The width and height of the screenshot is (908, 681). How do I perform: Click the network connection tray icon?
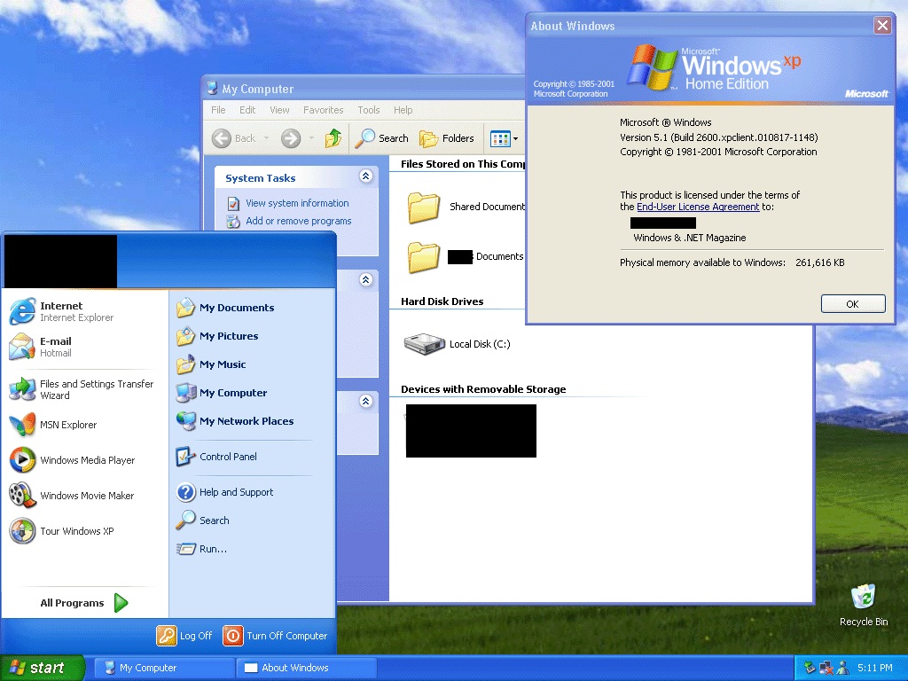click(826, 668)
